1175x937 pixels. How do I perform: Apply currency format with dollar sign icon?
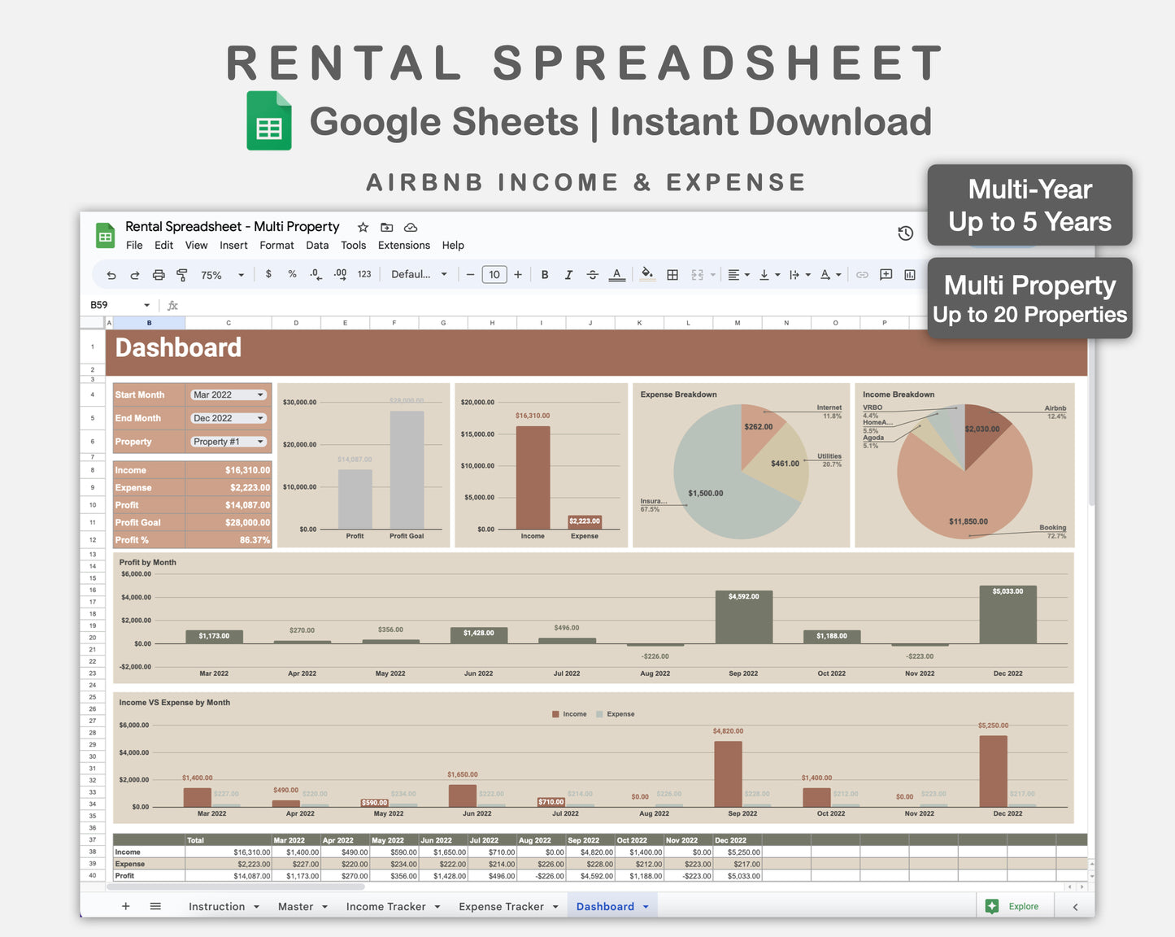tap(268, 274)
